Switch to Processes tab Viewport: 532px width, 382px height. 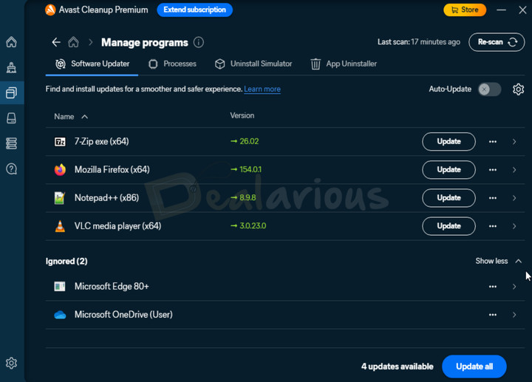point(172,64)
